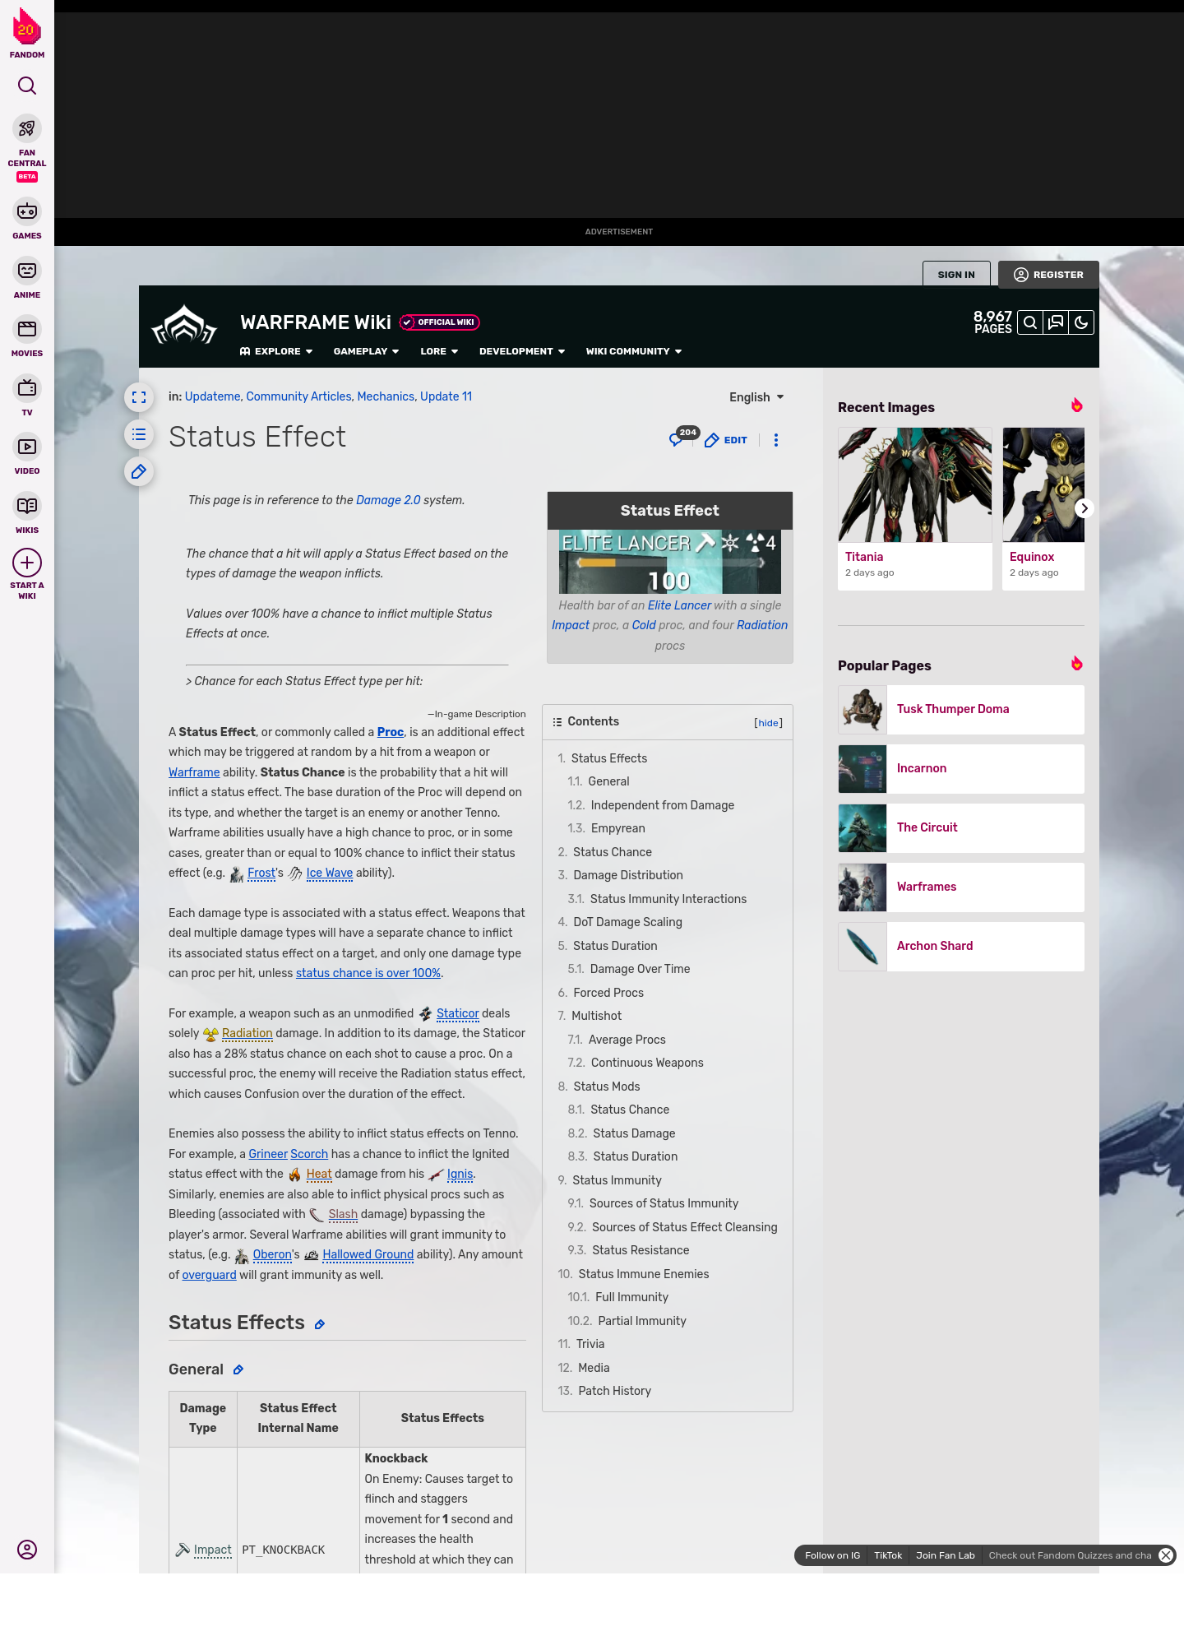Open the Fandom home logo
This screenshot has width=1184, height=1645.
tap(27, 33)
